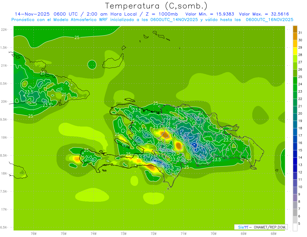Click the '16' color scale label
The height and width of the screenshot is (237, 307).
coord(300,143)
